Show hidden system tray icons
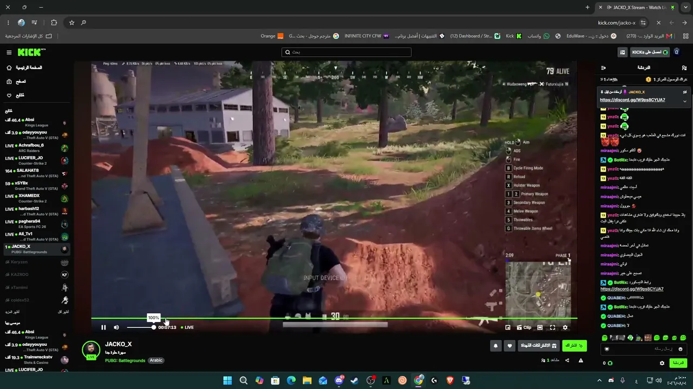This screenshot has height=389, width=693. pos(599,380)
